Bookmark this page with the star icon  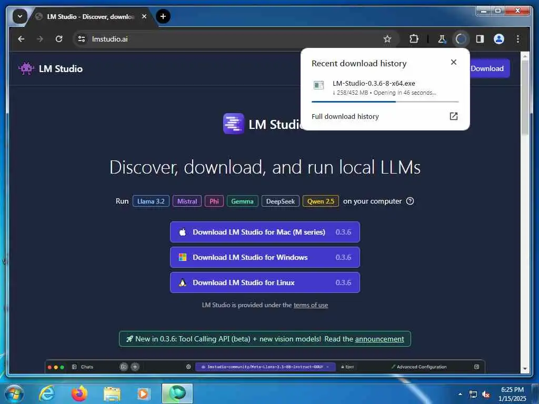coord(387,39)
